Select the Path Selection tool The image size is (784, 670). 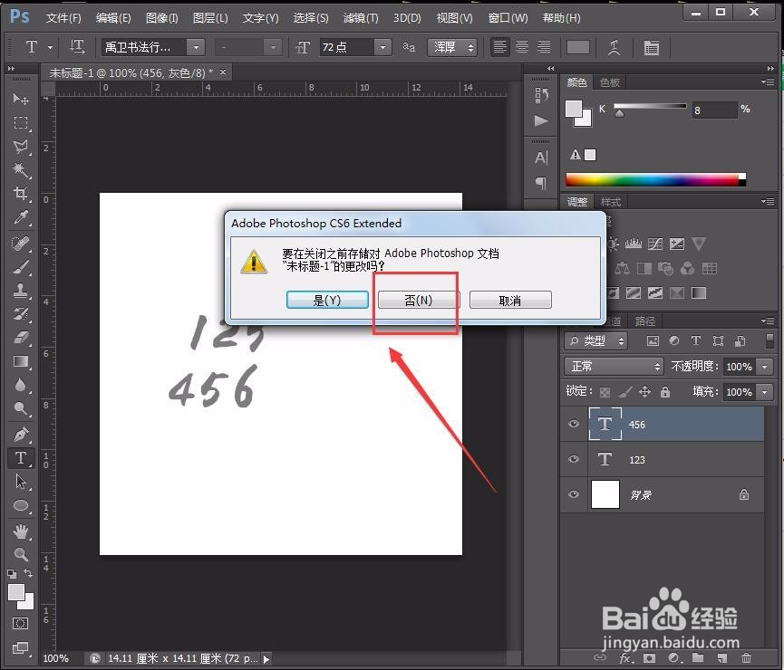(x=21, y=481)
